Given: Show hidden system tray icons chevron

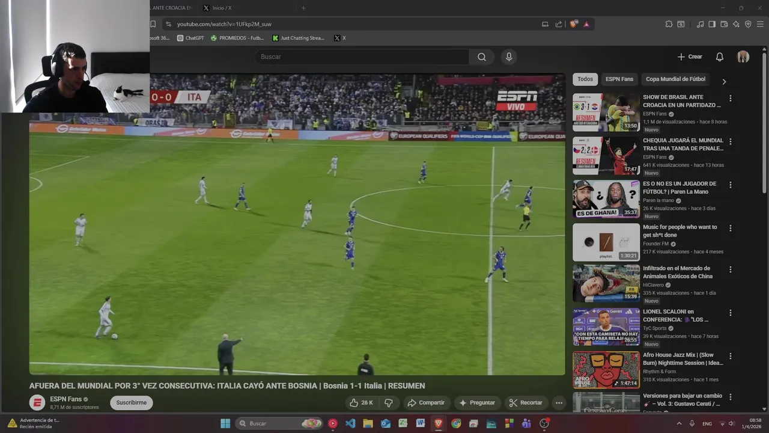Looking at the screenshot, I should (679, 423).
